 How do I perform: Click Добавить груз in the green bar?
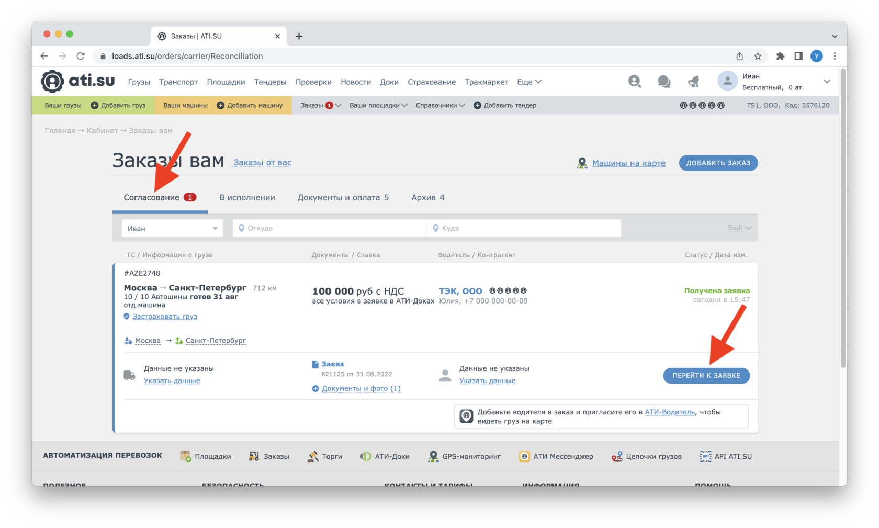(118, 105)
